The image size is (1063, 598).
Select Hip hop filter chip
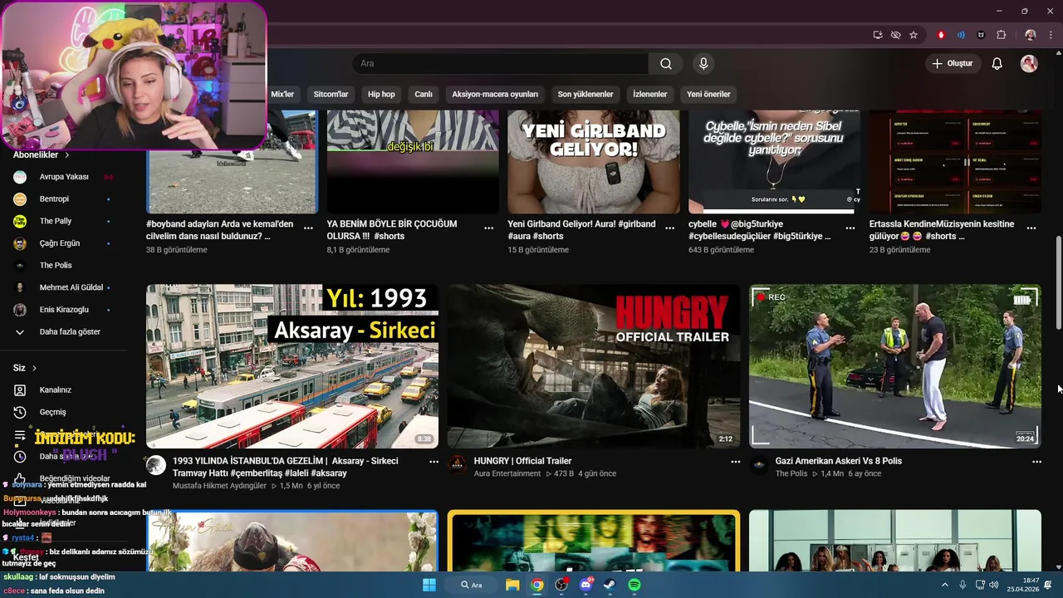(x=381, y=94)
